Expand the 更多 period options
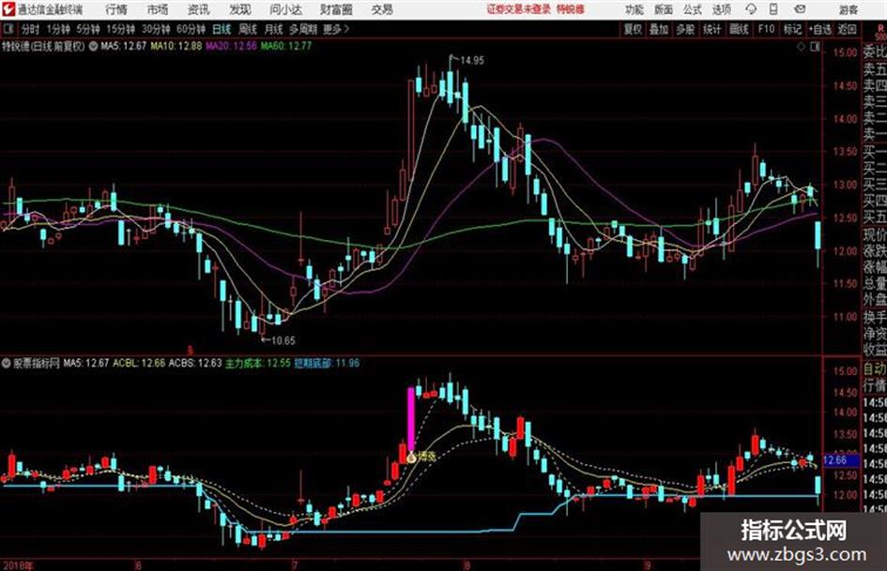Viewport: 887px width, 571px height. pyautogui.click(x=336, y=29)
